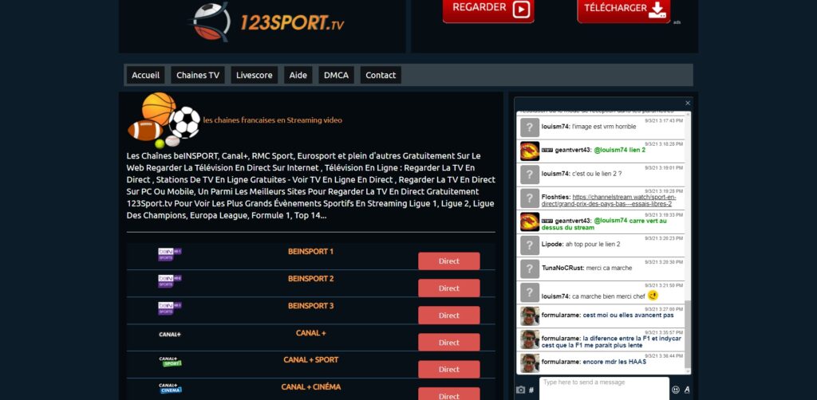
Task: Click the message 'merci ca marche'
Action: (609, 268)
